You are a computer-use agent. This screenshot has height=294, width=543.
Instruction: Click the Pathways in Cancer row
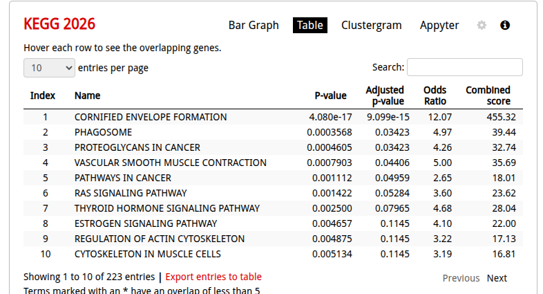123,178
